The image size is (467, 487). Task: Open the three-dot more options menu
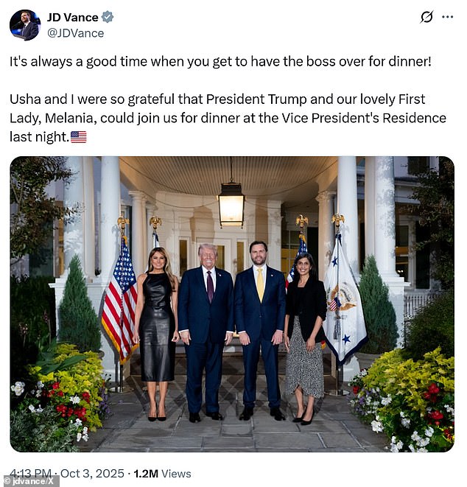click(x=447, y=17)
